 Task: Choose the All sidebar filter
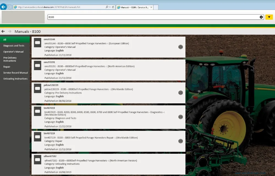[x=5, y=39]
